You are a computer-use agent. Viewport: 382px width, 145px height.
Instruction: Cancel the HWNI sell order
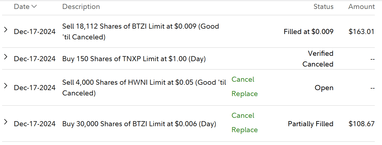click(x=243, y=79)
